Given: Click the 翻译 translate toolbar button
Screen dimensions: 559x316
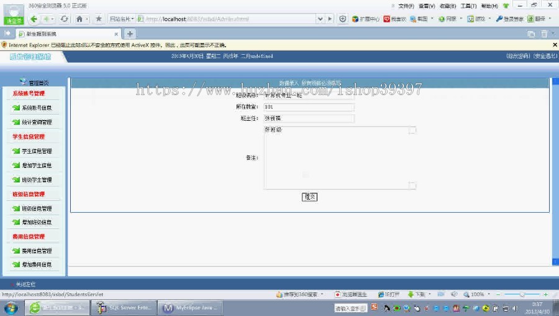Looking at the screenshot, I should click(x=537, y=19).
